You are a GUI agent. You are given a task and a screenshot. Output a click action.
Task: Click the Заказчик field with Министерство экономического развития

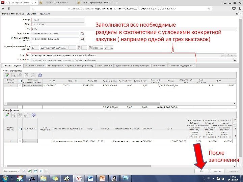click(126, 55)
